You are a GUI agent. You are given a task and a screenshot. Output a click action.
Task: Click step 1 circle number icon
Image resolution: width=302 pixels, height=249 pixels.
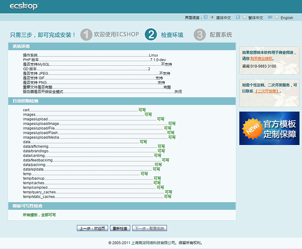pyautogui.click(x=86, y=35)
